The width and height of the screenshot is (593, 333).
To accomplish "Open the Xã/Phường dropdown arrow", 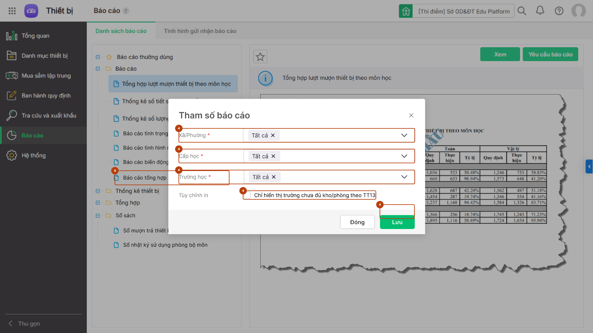I will [x=404, y=135].
